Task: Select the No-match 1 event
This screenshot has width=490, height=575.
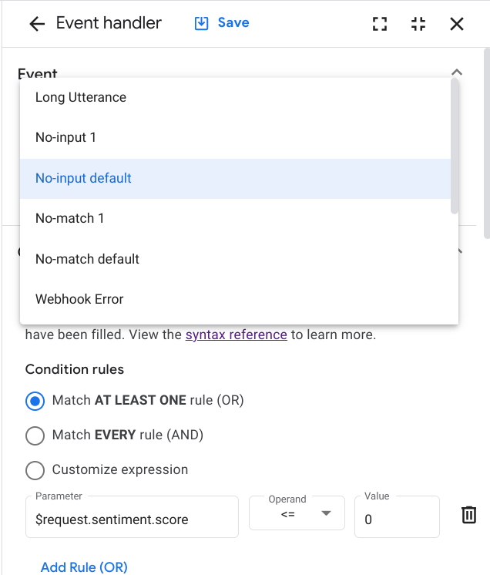Action: (x=69, y=219)
